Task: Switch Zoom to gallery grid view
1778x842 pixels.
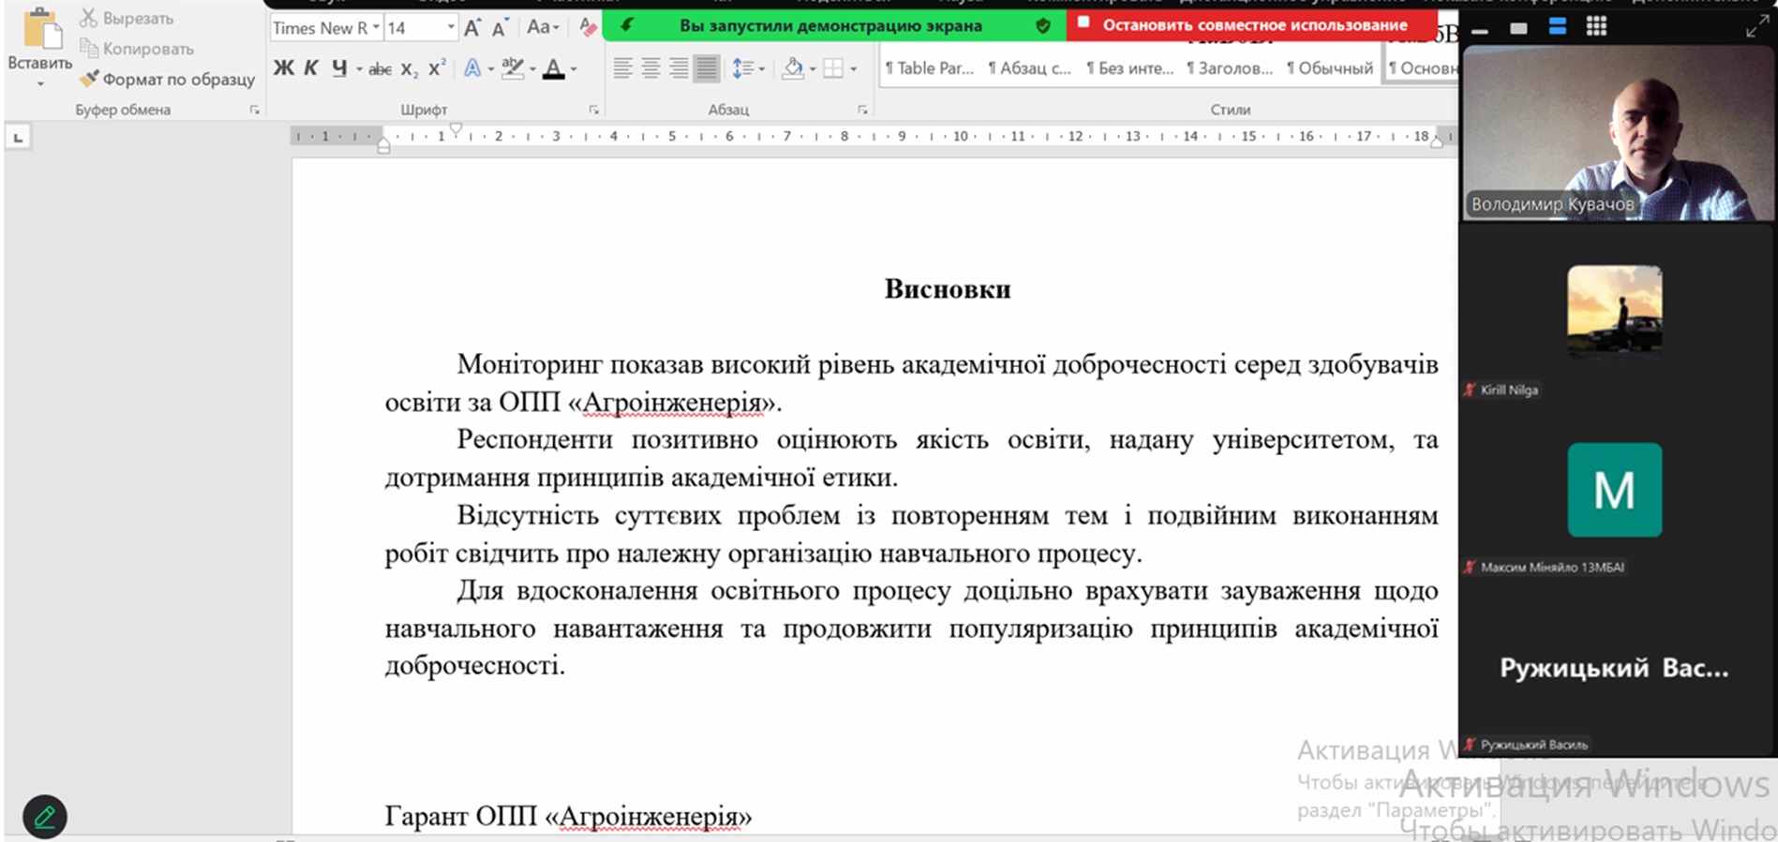Action: [x=1596, y=27]
